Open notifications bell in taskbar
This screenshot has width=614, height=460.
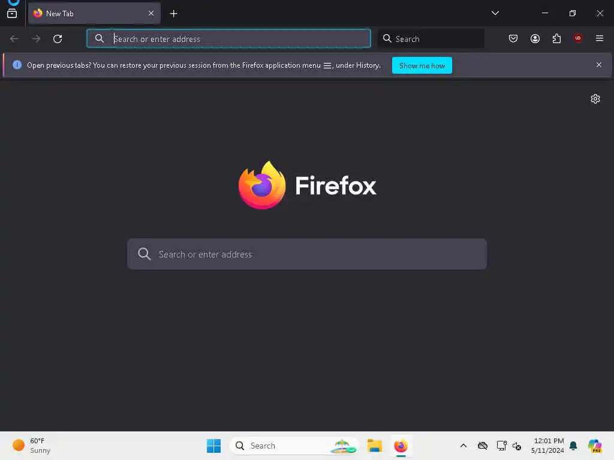(573, 446)
